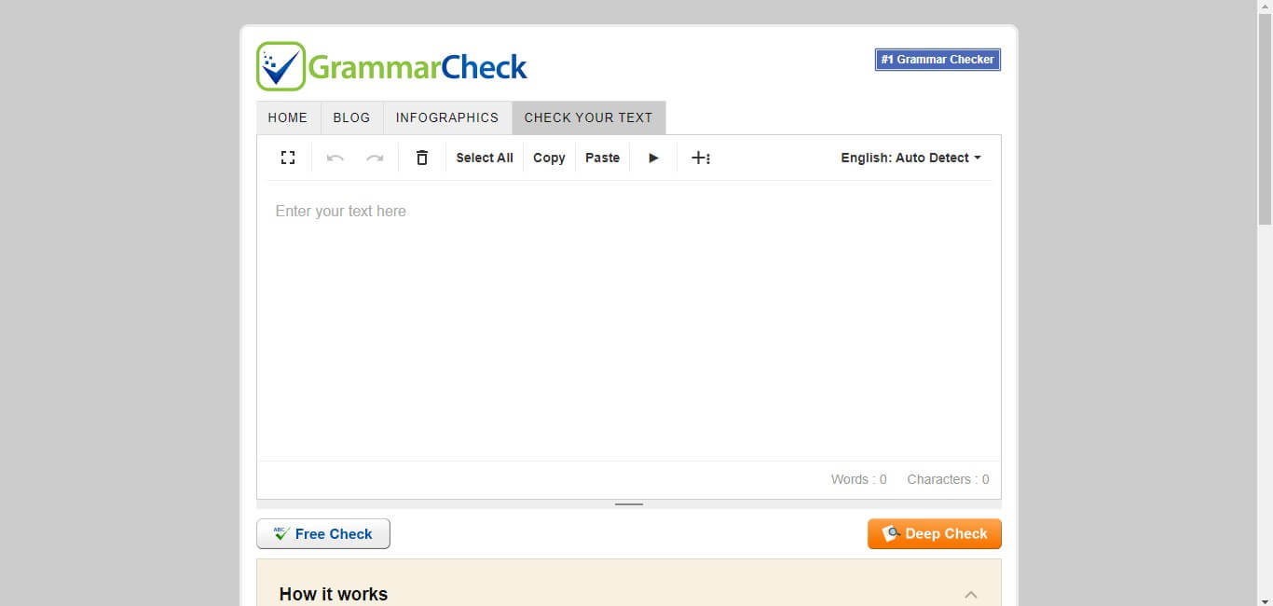Click the plus options icon in the toolbar
The width and height of the screenshot is (1273, 606).
coord(701,157)
